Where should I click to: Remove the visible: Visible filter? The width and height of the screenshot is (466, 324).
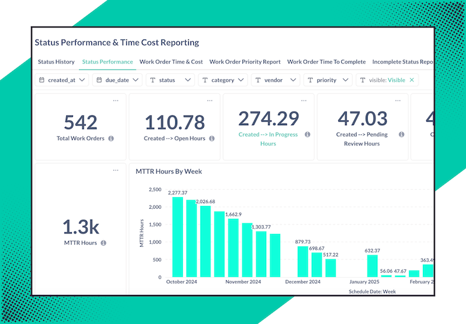[x=412, y=80]
